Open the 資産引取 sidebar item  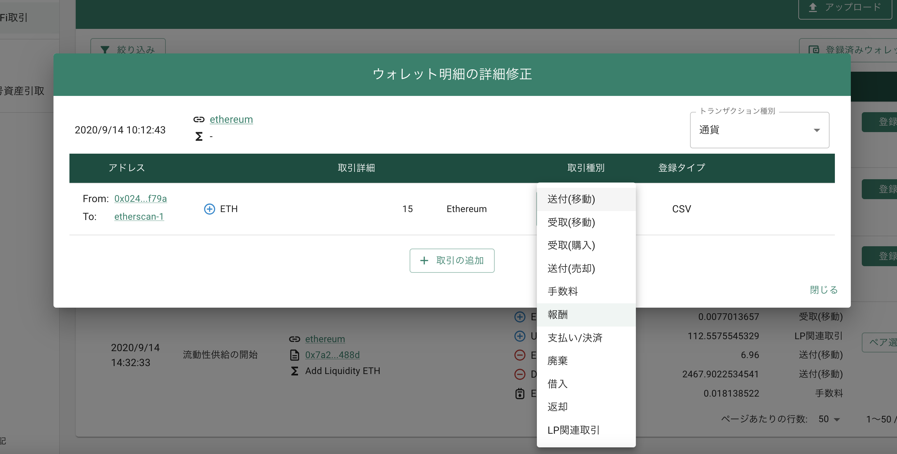coord(22,91)
